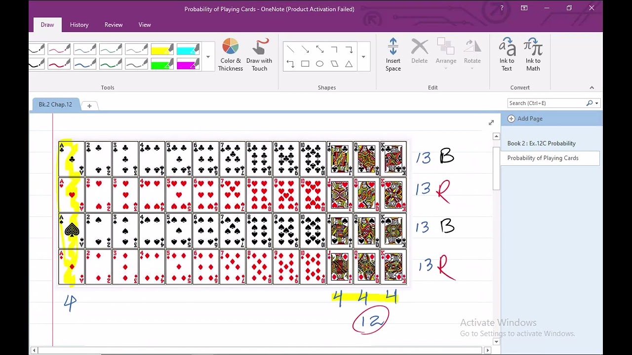Viewport: 632px width, 355px height.
Task: Pick the yellow highlighter
Action: pos(162,49)
